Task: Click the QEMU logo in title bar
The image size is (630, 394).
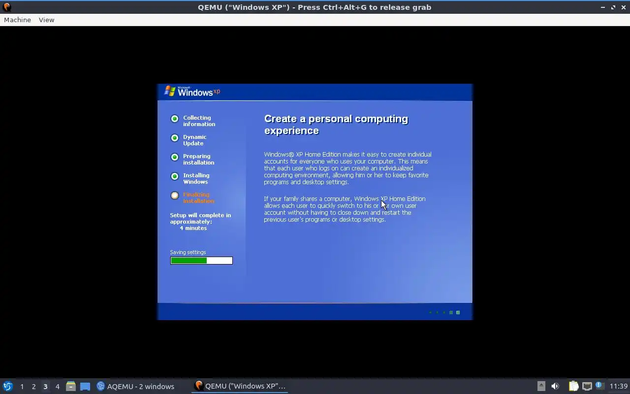Action: coord(7,7)
